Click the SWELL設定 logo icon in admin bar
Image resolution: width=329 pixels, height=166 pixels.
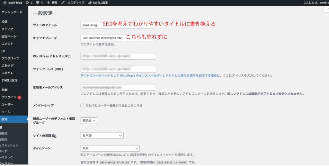coord(89,3)
